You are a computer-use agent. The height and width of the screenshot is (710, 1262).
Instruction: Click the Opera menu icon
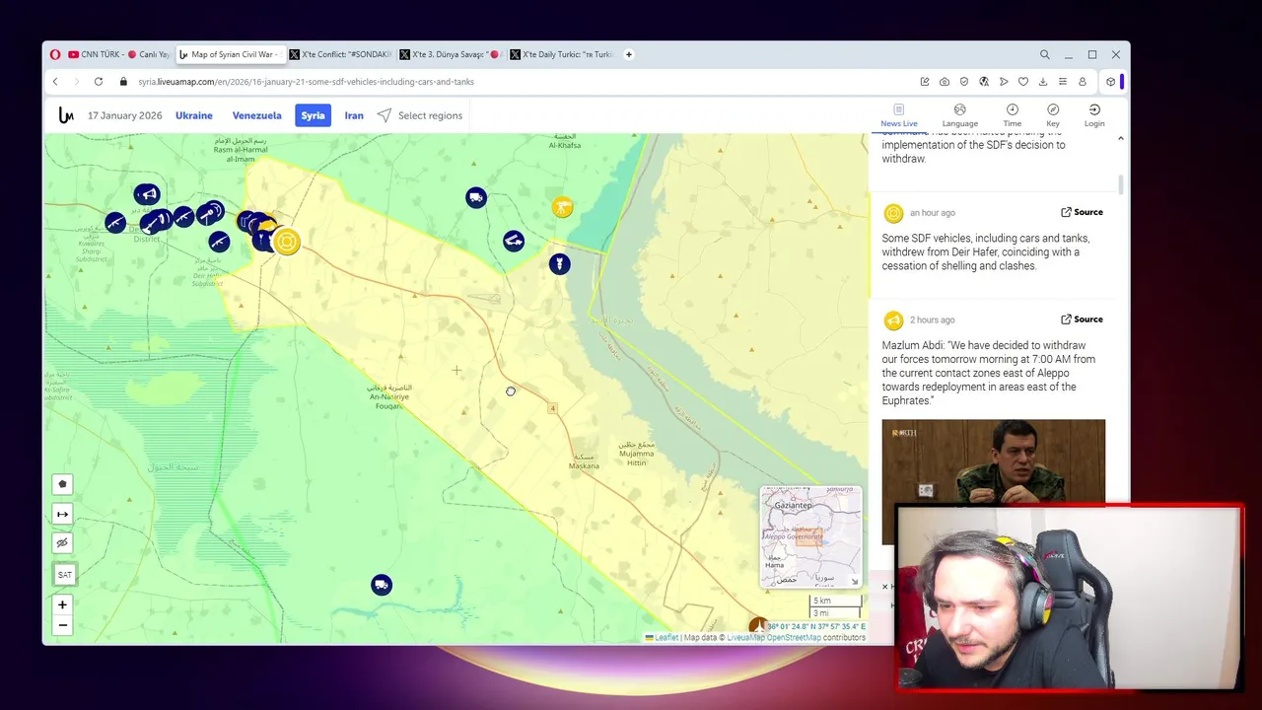pyautogui.click(x=55, y=54)
